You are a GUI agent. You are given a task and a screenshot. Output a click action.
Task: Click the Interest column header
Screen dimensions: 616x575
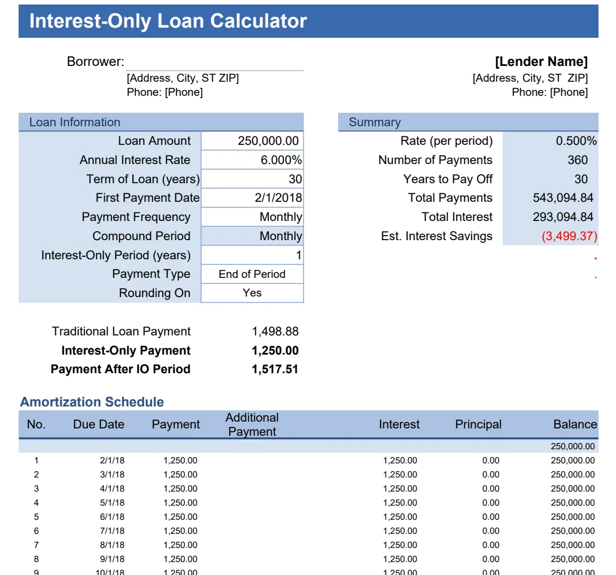399,424
